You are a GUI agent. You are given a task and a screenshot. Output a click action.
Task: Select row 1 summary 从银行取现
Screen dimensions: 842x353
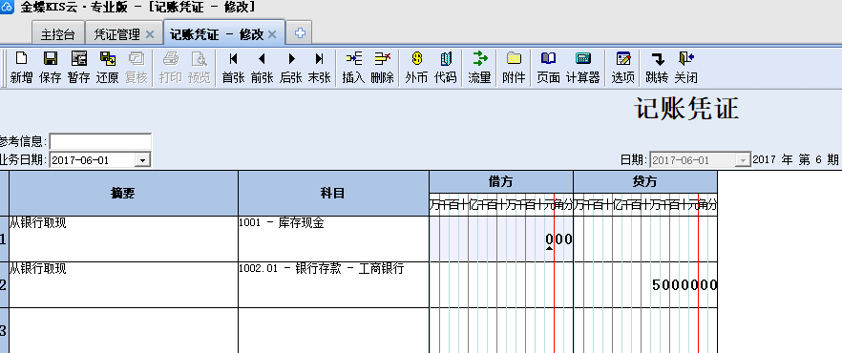[x=123, y=239]
